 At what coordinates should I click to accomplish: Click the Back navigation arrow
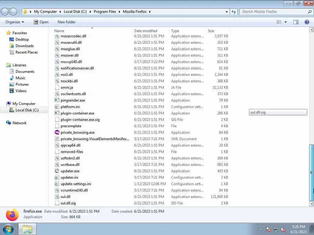coord(5,12)
